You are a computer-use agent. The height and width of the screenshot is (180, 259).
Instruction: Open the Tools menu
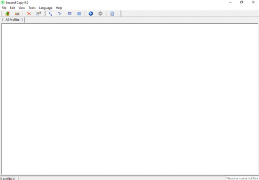(32, 8)
